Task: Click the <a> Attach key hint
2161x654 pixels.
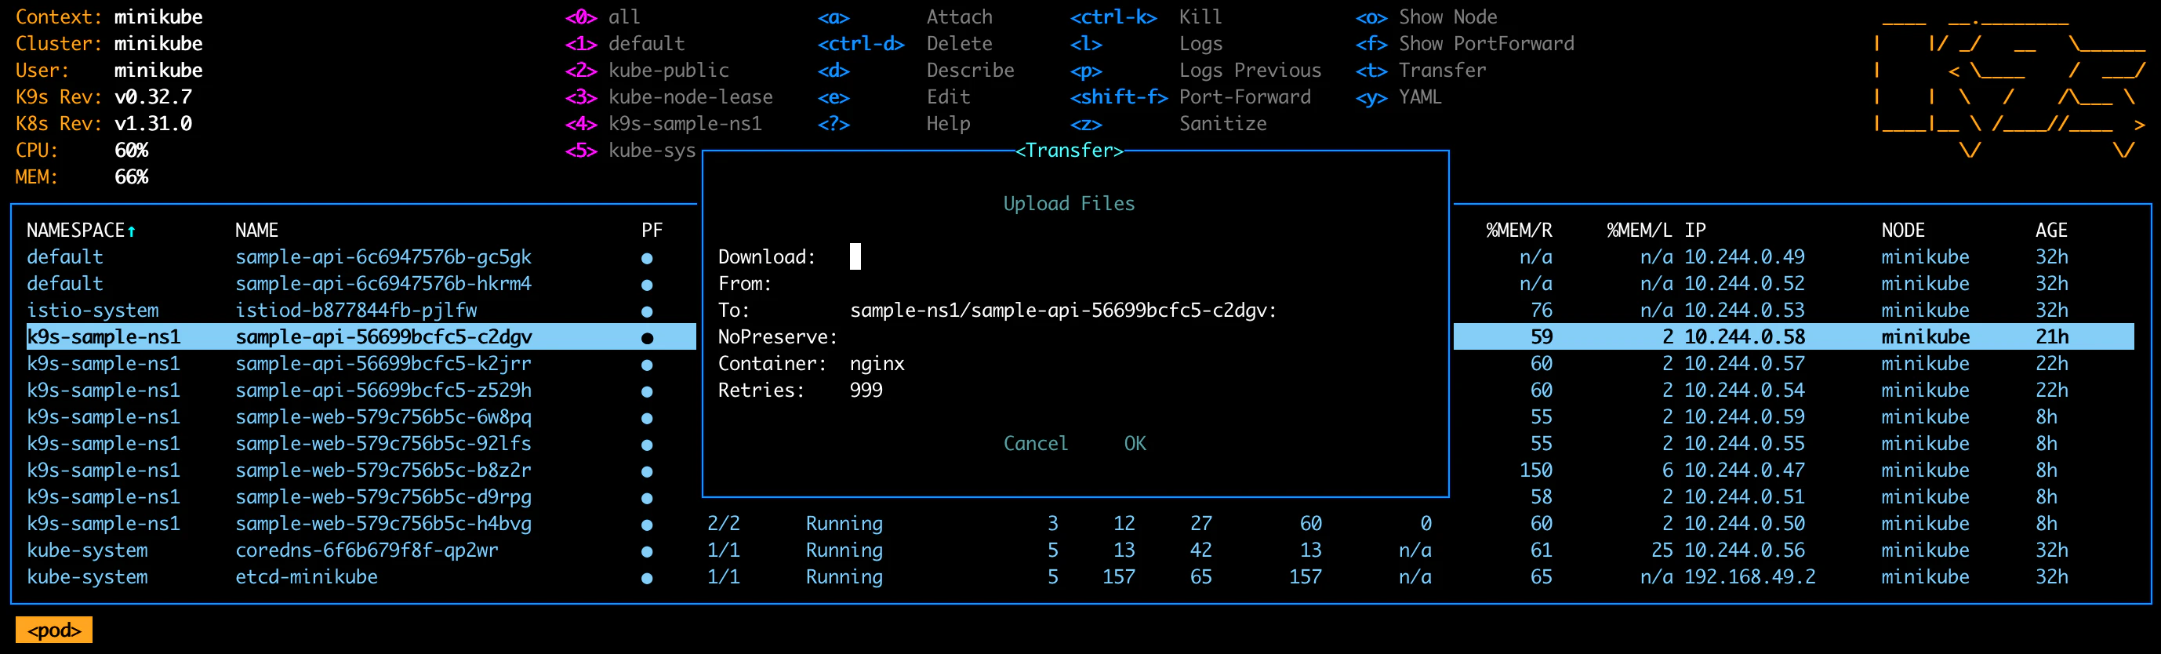Action: coord(905,16)
